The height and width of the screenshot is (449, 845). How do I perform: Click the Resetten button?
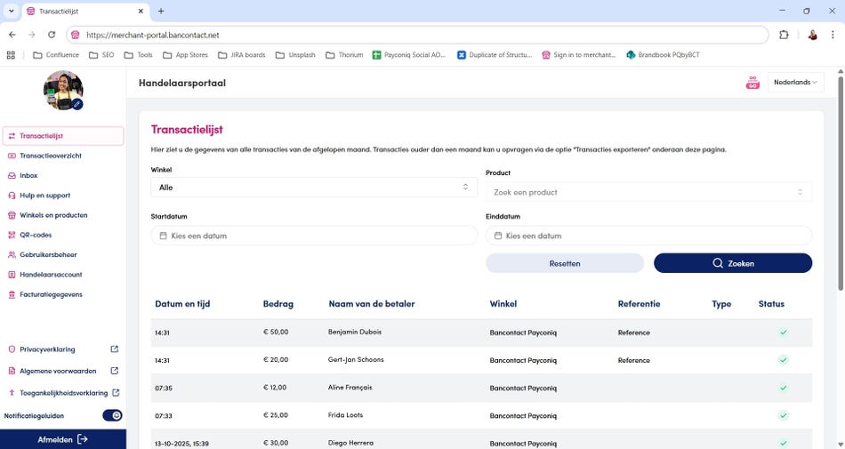[565, 263]
